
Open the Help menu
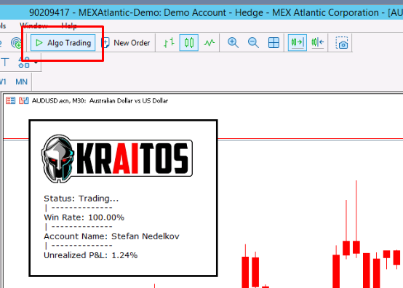click(69, 25)
